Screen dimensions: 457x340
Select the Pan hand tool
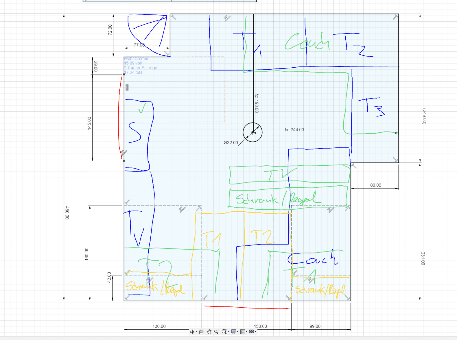[209, 332]
